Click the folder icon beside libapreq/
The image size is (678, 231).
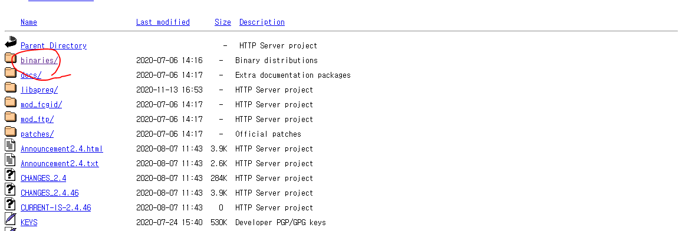11,87
